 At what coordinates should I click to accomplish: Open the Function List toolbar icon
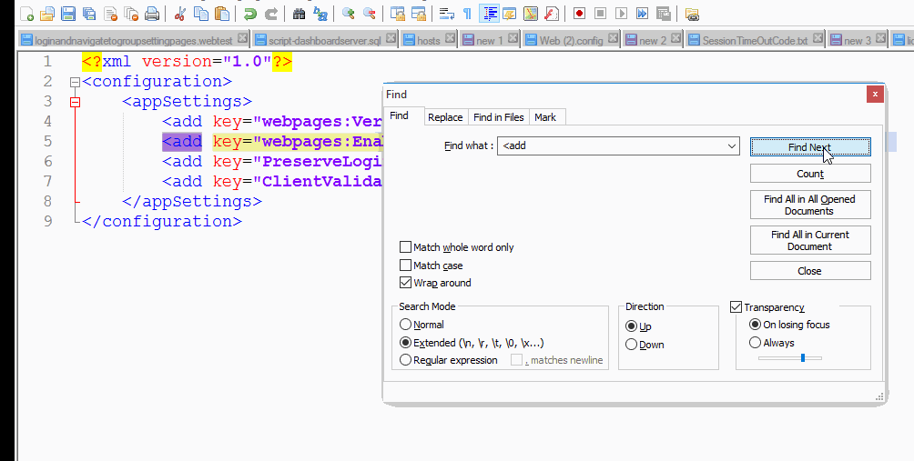(552, 14)
